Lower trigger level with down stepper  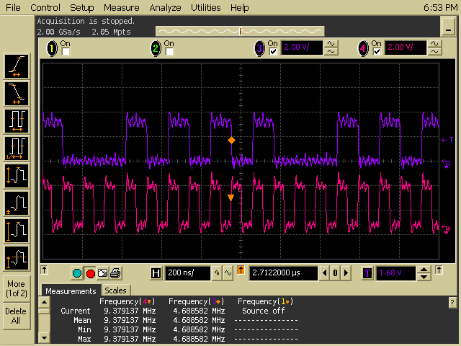coord(424,277)
